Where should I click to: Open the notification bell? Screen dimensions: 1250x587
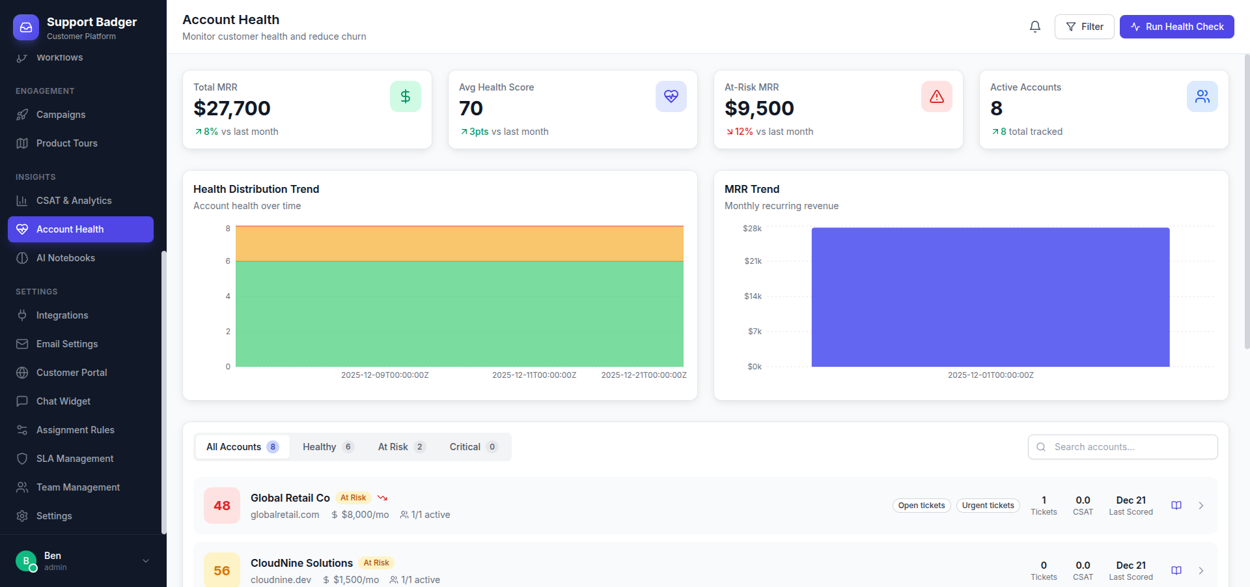coord(1035,27)
